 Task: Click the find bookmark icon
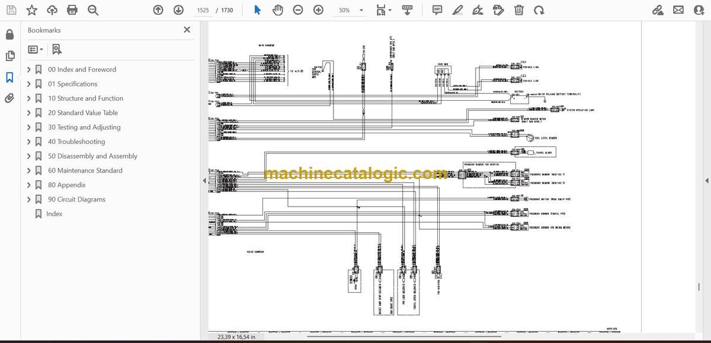coord(57,50)
